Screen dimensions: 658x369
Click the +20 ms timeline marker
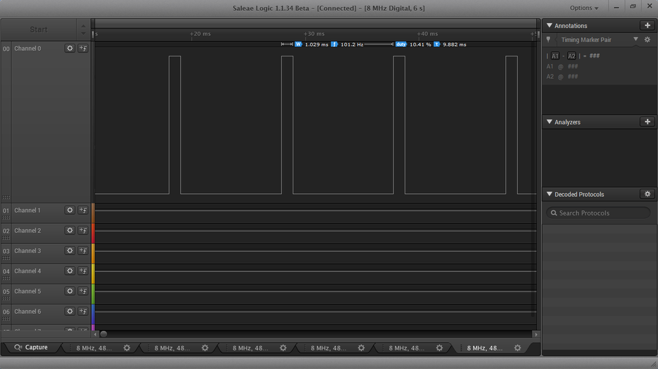pyautogui.click(x=200, y=34)
